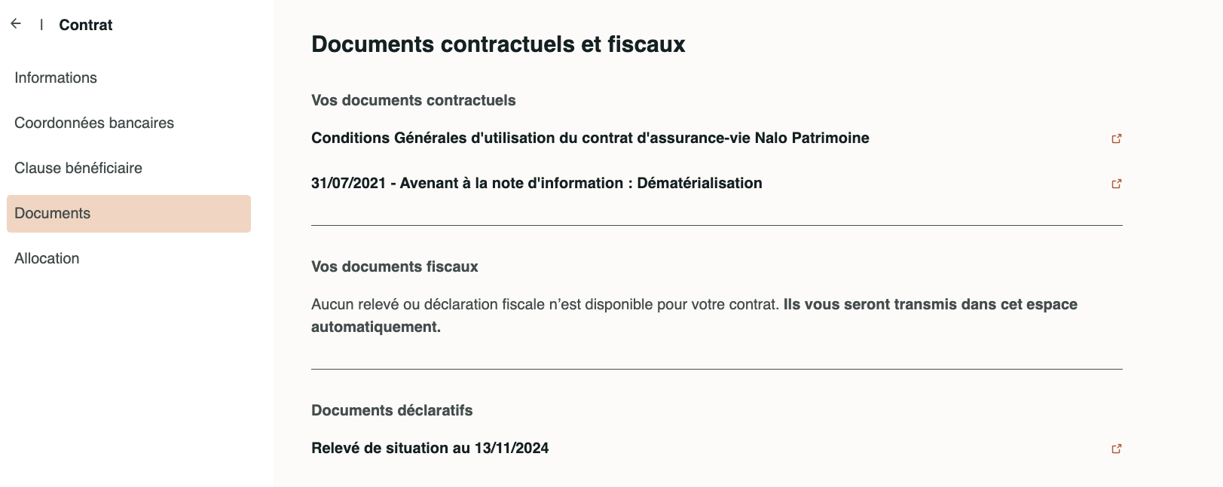The height and width of the screenshot is (487, 1223).
Task: Select Clause bénéficiaire menu item
Action: (x=78, y=168)
